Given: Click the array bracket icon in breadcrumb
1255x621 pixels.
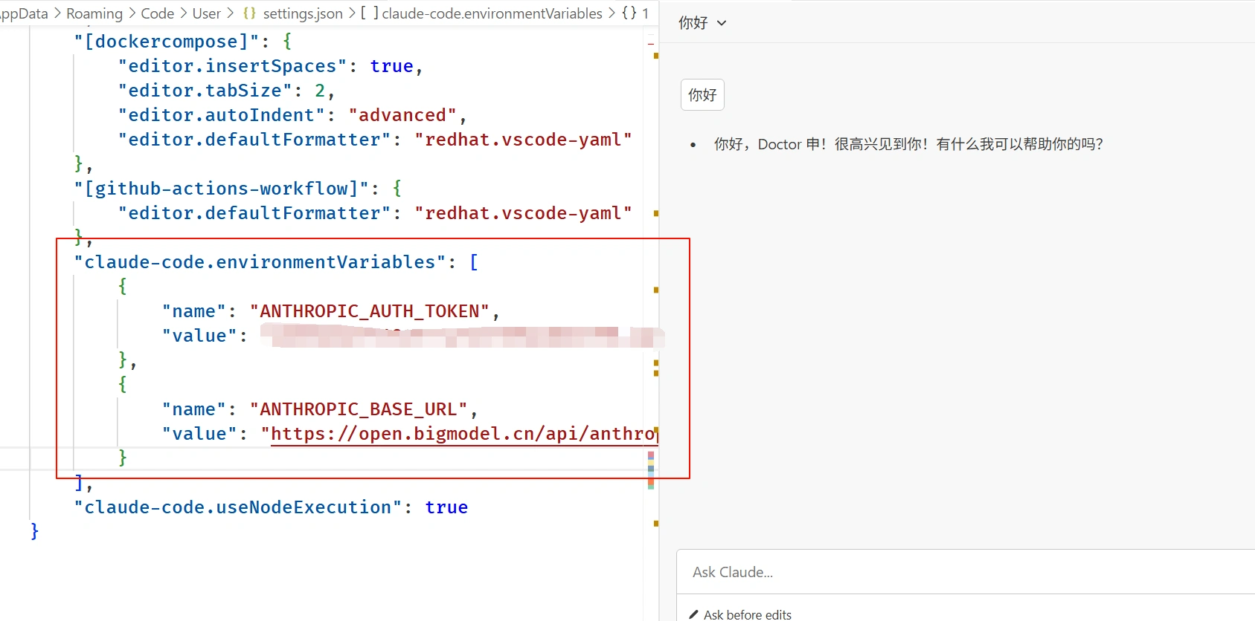Looking at the screenshot, I should pyautogui.click(x=370, y=13).
